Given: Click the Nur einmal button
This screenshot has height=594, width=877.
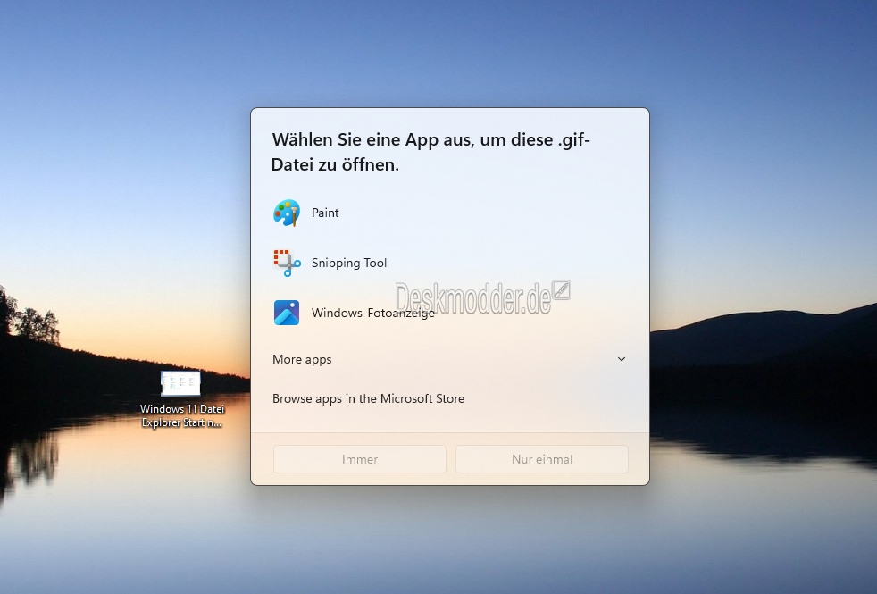Looking at the screenshot, I should (x=542, y=459).
